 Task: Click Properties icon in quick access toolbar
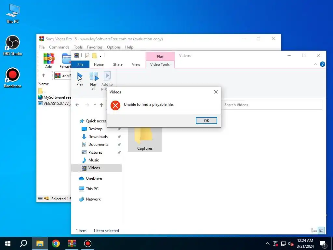pyautogui.click(x=87, y=56)
